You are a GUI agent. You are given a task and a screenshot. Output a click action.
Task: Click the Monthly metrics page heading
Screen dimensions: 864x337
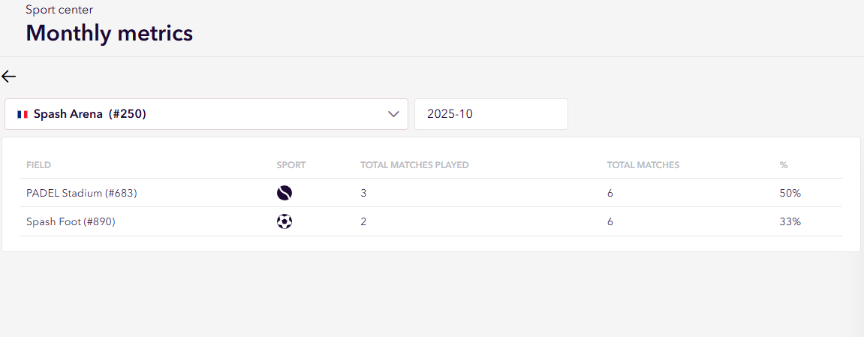(x=110, y=33)
